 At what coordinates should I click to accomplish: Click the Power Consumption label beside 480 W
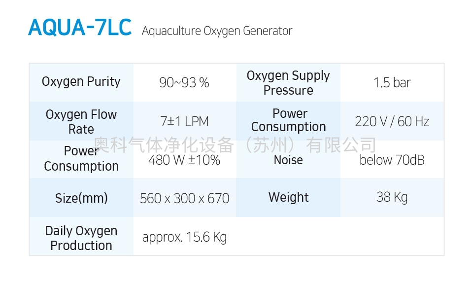tap(81, 158)
